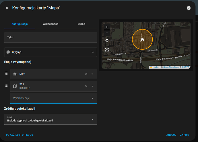Expand the Wygląd section
This screenshot has height=142, width=198.
51,52
